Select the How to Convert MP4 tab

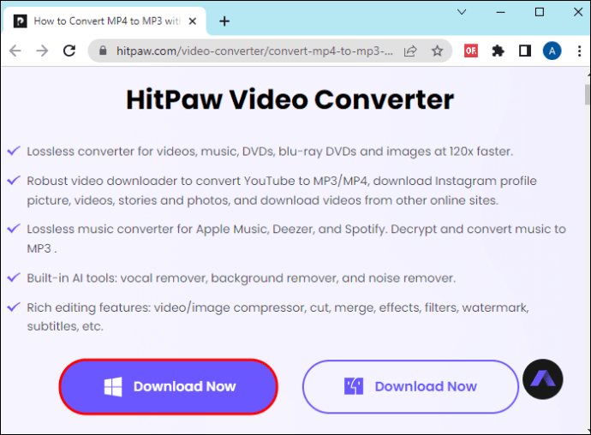(x=104, y=21)
